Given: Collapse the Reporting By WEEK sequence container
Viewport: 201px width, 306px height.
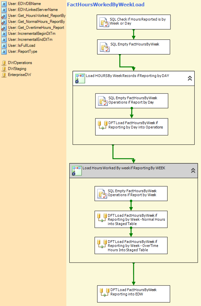Looking at the screenshot, I should click(x=193, y=171).
